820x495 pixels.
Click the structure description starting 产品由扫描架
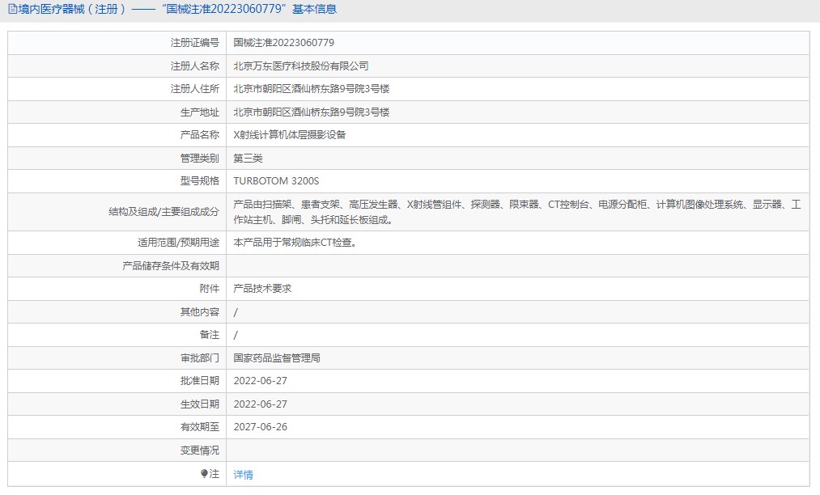coord(517,212)
